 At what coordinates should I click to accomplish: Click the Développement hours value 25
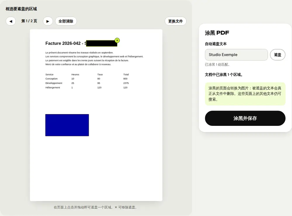tap(73, 83)
